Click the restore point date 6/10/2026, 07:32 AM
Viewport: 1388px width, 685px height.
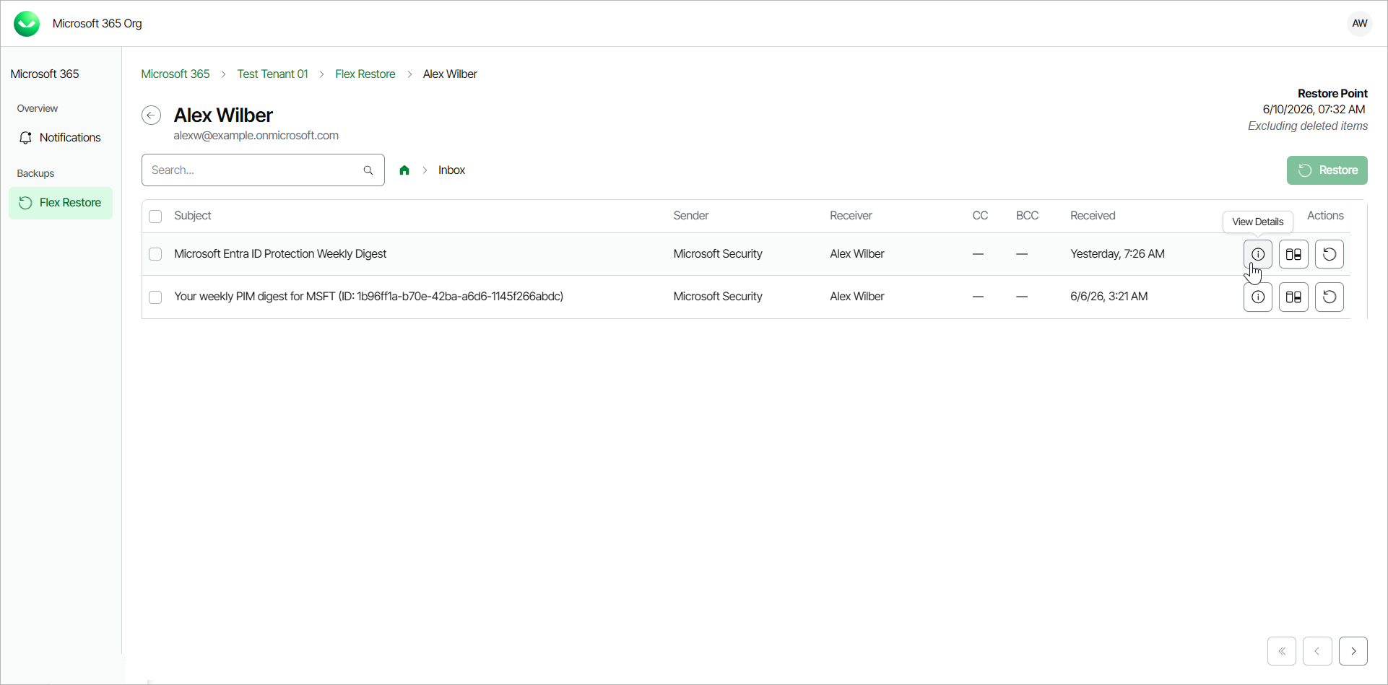point(1314,110)
